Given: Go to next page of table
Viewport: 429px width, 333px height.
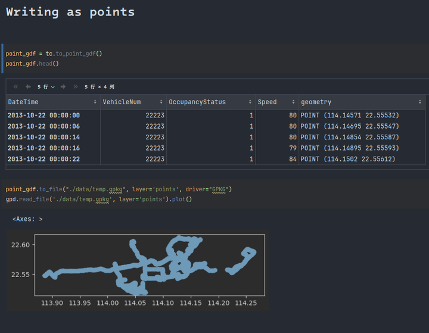Looking at the screenshot, I should [x=63, y=87].
